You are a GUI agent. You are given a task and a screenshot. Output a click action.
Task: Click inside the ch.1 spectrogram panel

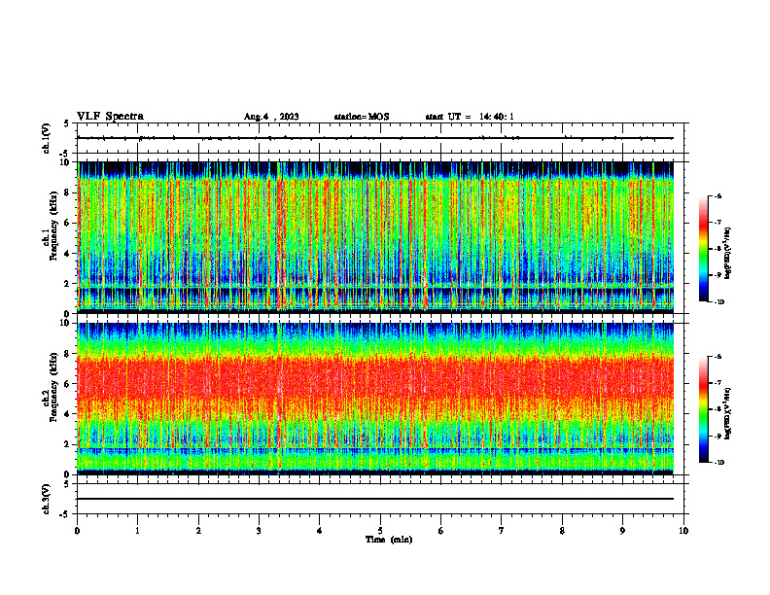coord(375,237)
